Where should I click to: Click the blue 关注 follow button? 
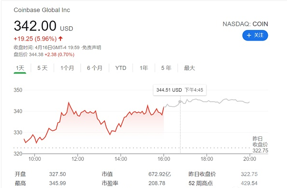click(255, 35)
